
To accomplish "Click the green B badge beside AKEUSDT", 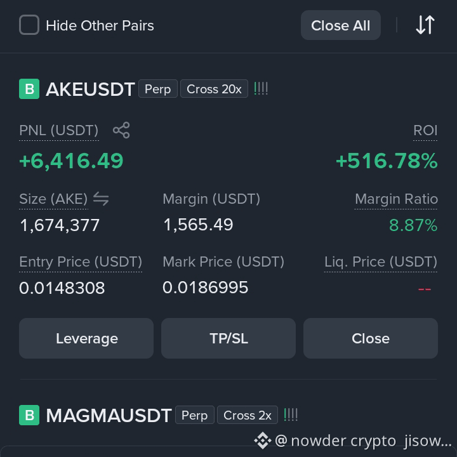I will 29,89.
